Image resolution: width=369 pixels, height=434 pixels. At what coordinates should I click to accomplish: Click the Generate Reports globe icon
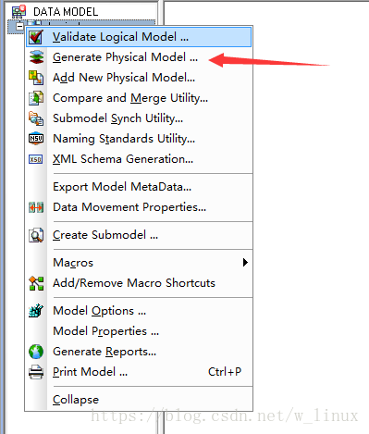coord(36,352)
